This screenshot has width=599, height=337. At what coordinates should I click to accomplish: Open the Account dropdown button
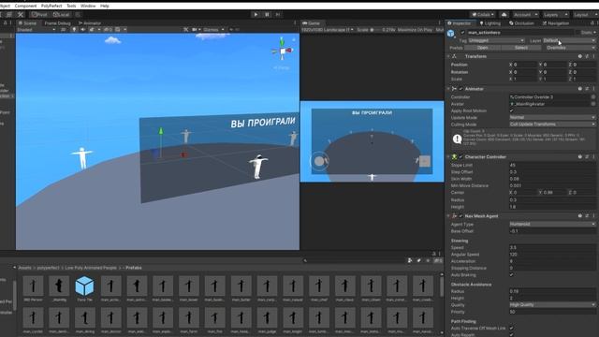(526, 15)
